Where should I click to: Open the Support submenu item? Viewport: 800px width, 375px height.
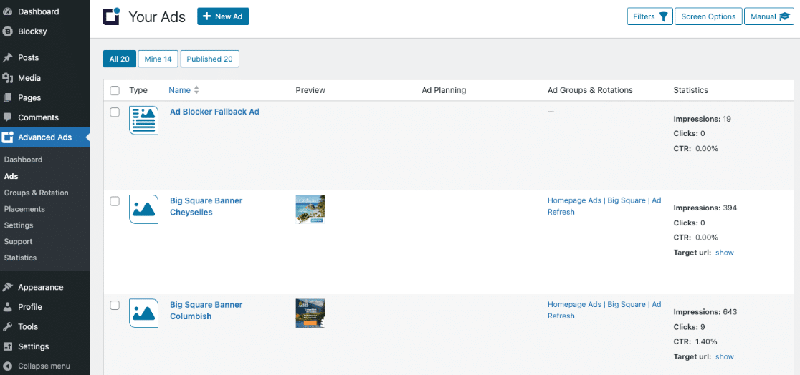coord(18,241)
